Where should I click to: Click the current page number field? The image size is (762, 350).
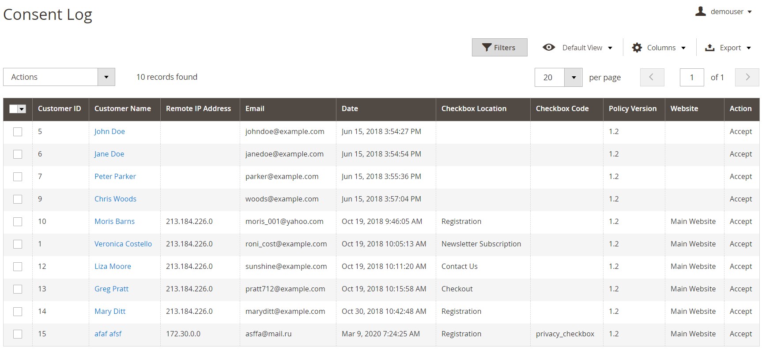click(x=692, y=77)
